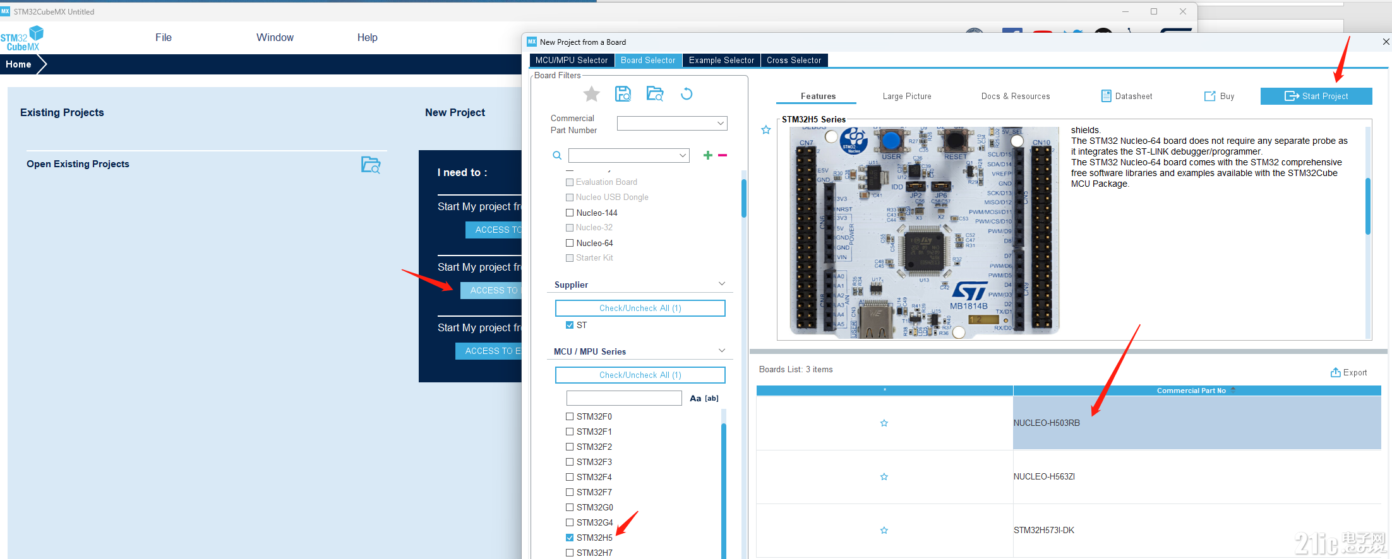Viewport: 1392px width, 559px height.
Task: Click MCU Series Check/Uncheck All button
Action: pyautogui.click(x=640, y=375)
